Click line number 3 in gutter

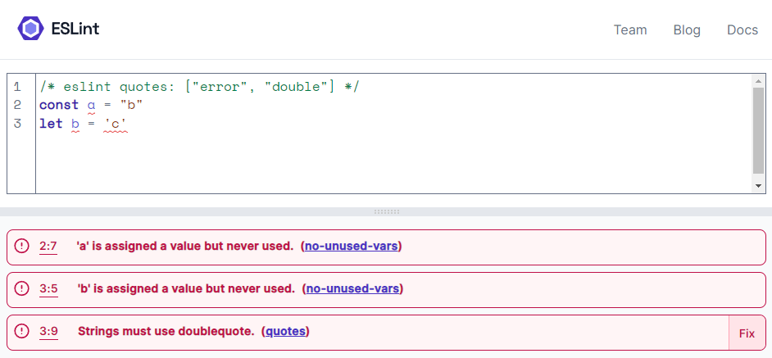18,123
